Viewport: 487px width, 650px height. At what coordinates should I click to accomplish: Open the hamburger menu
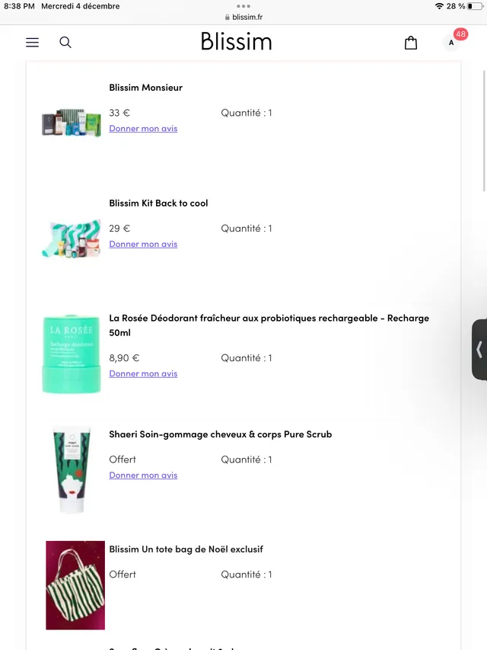pos(32,43)
